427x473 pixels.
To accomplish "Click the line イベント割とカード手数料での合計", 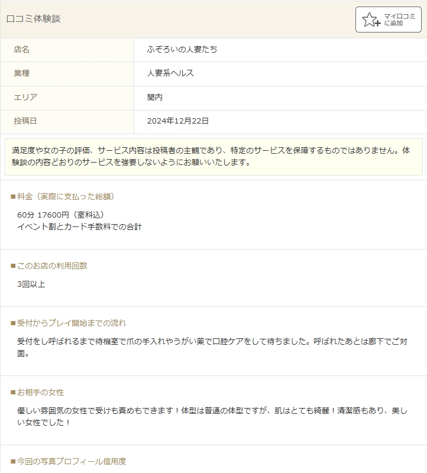I will coord(79,226).
